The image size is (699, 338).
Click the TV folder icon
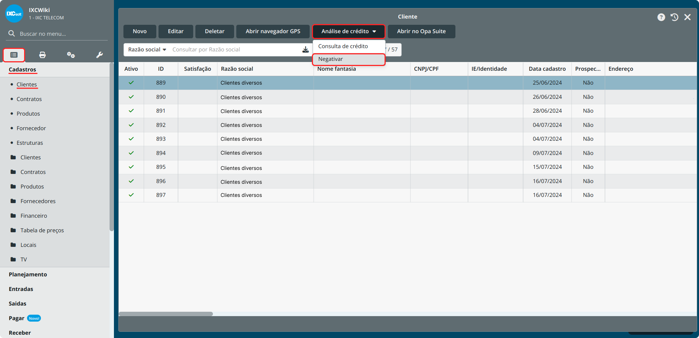coord(13,259)
